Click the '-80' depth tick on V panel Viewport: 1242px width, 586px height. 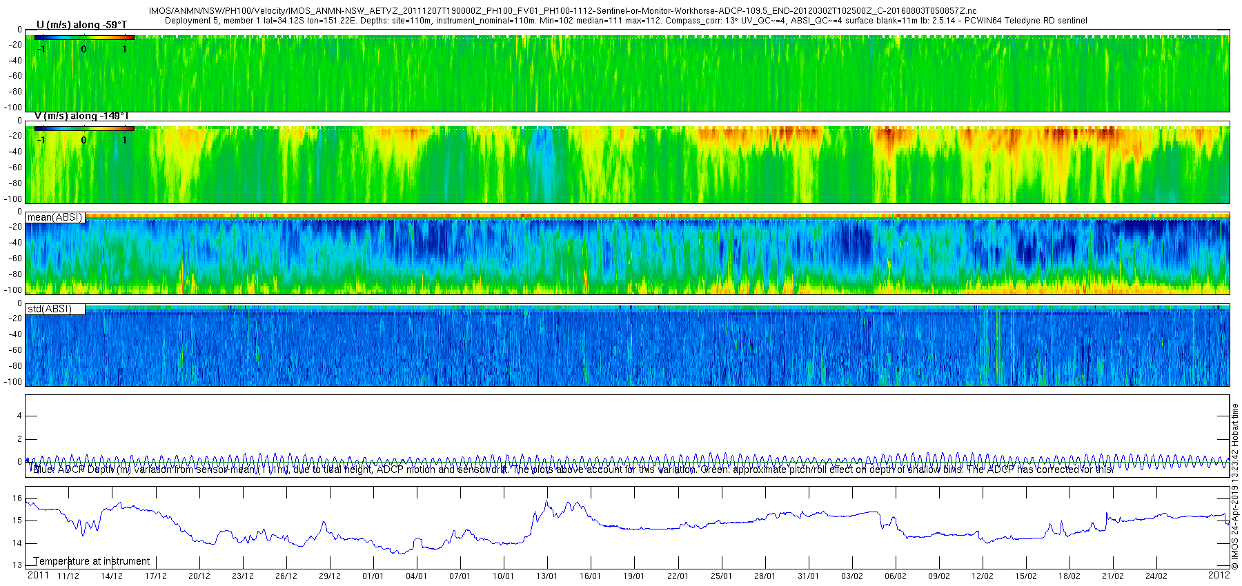click(15, 183)
